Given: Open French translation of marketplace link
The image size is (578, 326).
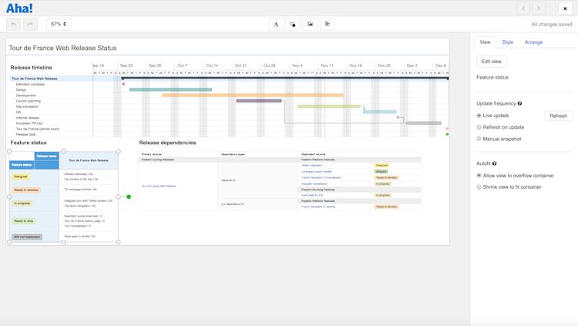Looking at the screenshot, I should point(321,178).
